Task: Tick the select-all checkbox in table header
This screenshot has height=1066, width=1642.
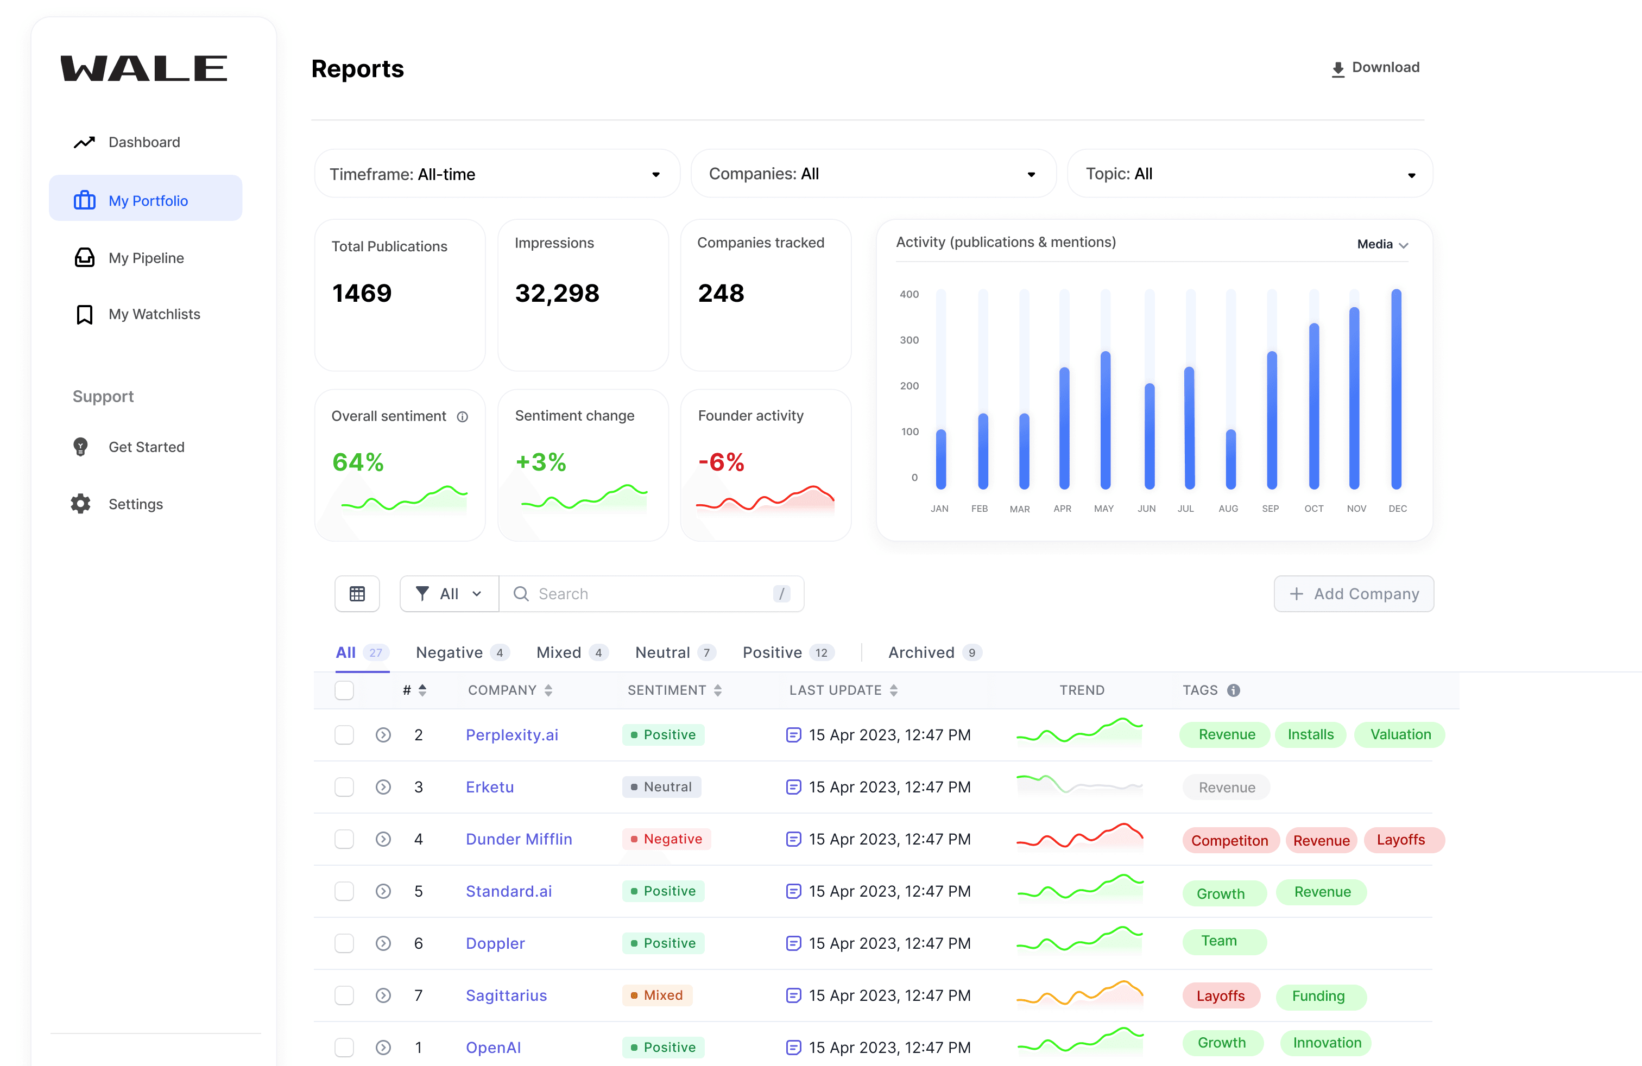Action: (344, 690)
